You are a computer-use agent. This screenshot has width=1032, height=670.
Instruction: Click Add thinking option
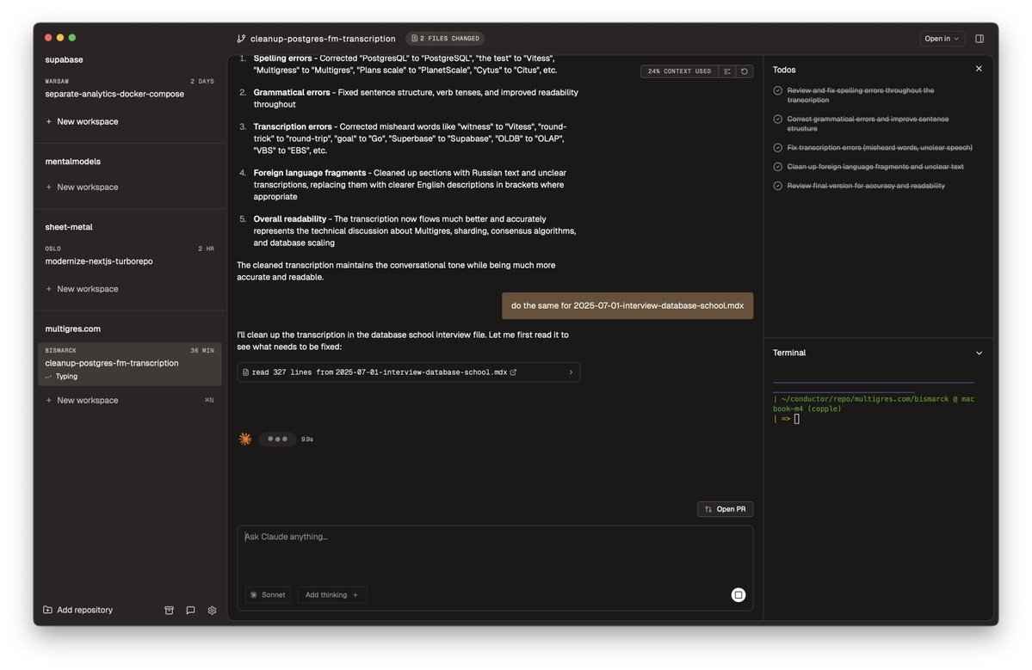(331, 595)
